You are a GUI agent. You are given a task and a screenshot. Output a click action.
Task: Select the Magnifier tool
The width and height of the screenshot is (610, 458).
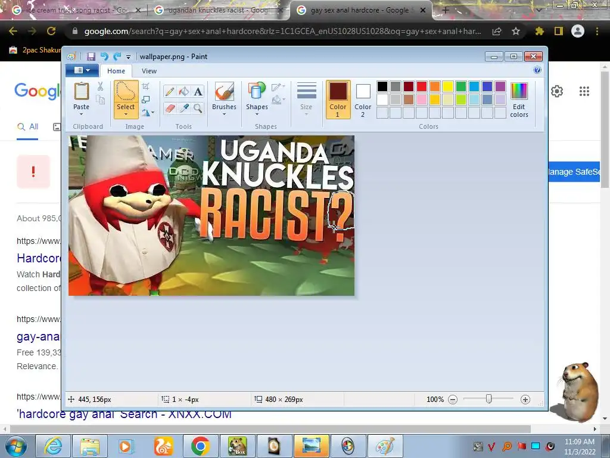198,108
